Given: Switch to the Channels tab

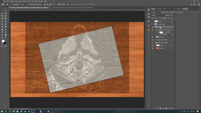Looking at the screenshot, I should tap(159, 9).
